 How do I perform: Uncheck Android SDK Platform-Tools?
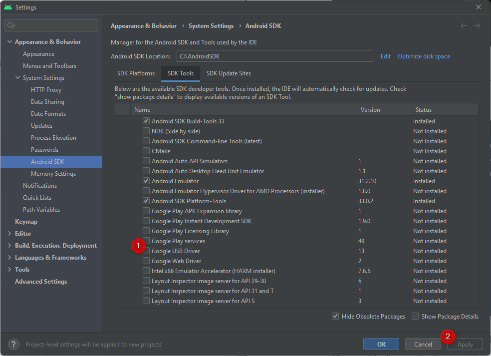tap(146, 201)
